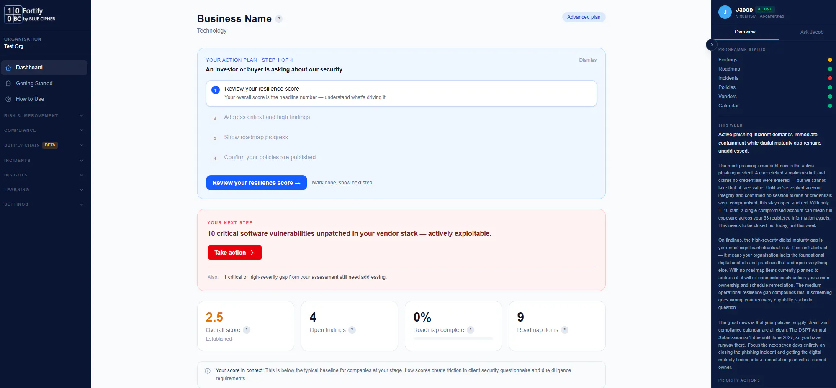Click the 2.5 overall score value
Screen dimensions: 836x388
point(214,317)
